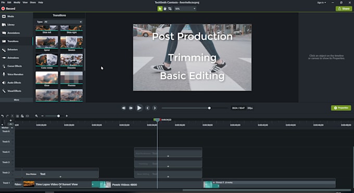Click the timeline horizontal scrollbar
This screenshot has height=193, width=354.
point(267,190)
